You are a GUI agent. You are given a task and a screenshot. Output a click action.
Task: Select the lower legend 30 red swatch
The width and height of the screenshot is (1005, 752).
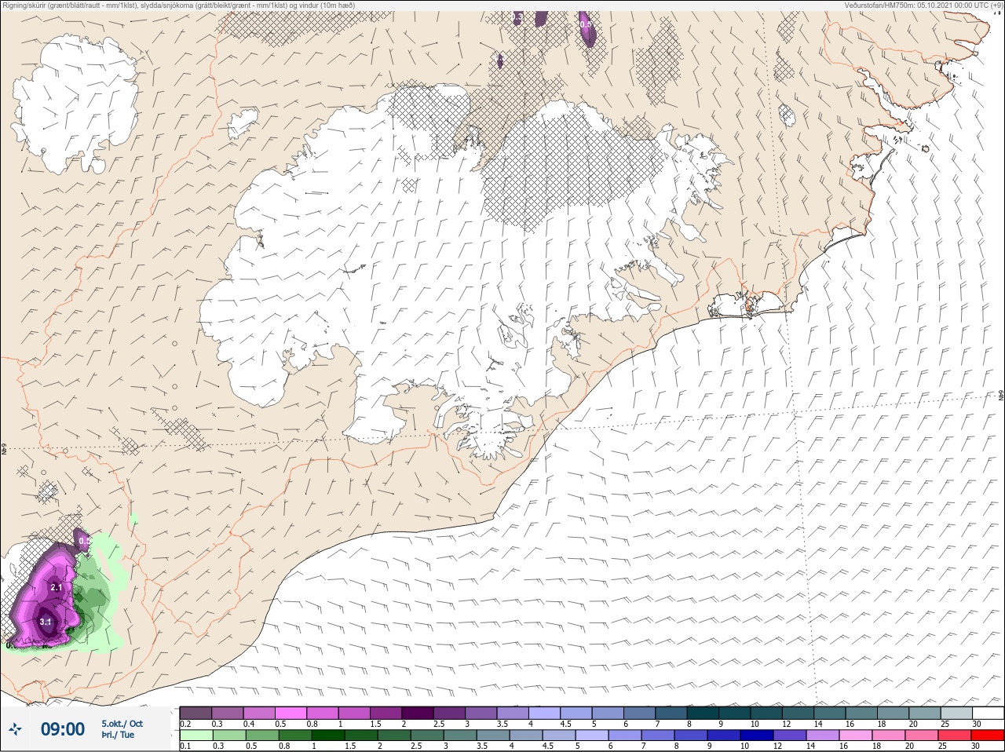click(x=989, y=736)
